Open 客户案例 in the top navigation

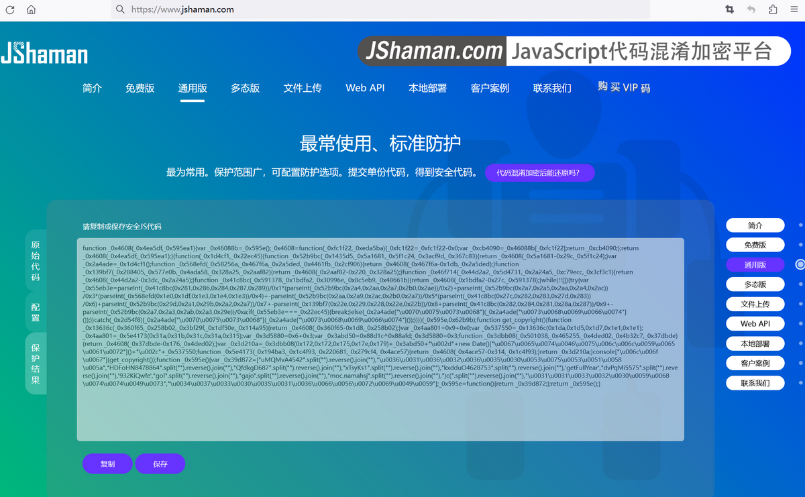click(x=490, y=88)
